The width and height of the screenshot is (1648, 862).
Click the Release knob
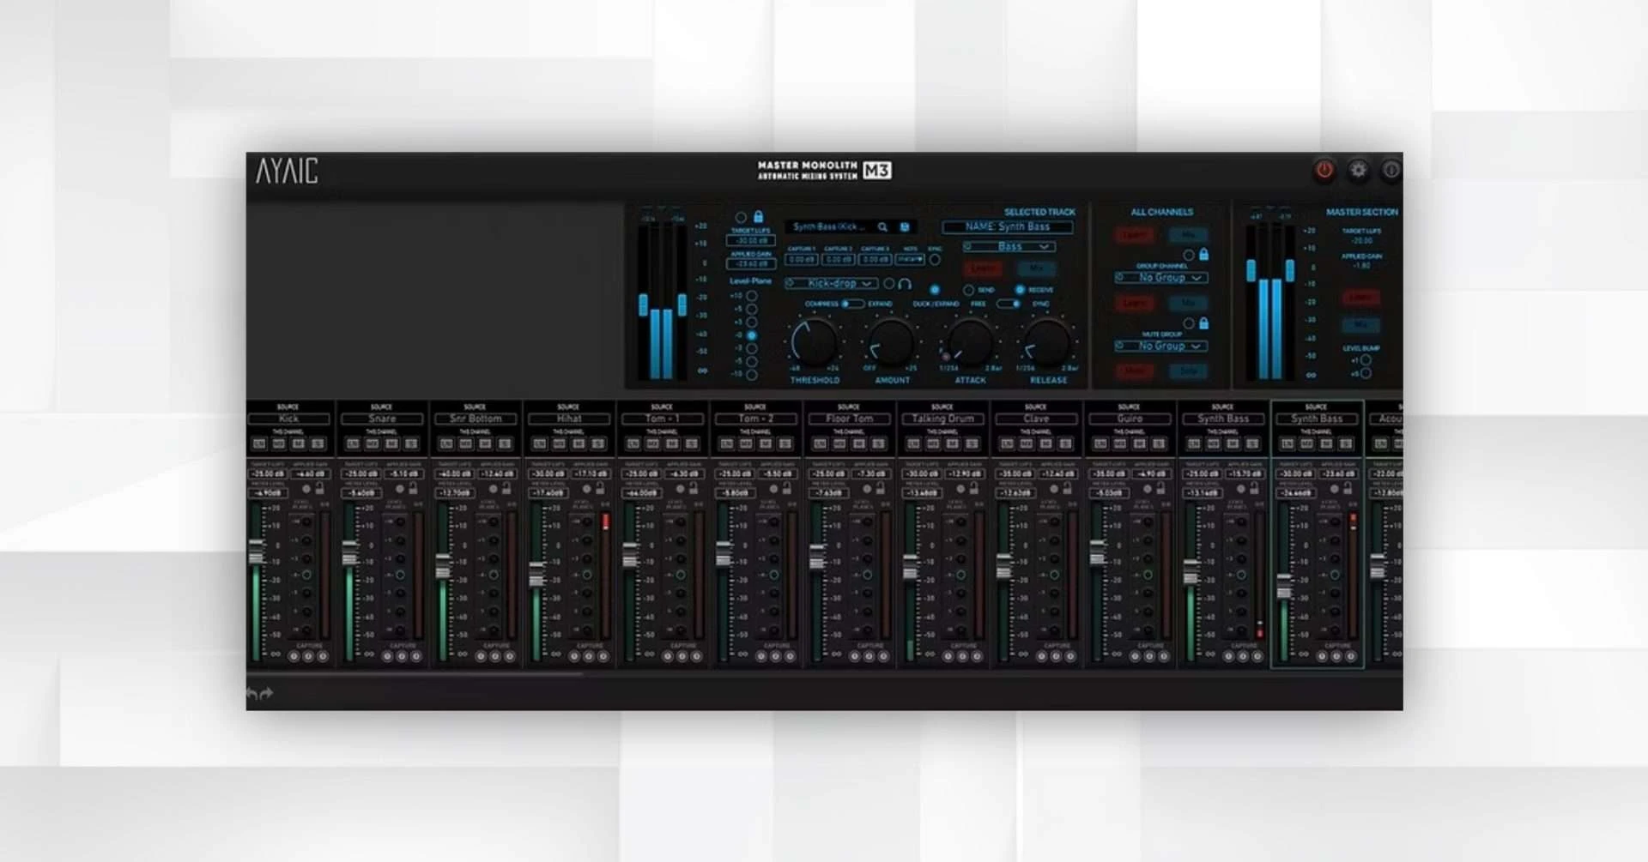[x=1048, y=342]
